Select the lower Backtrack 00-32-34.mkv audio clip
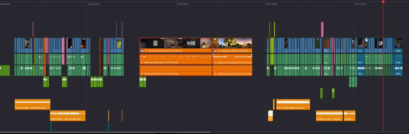The image size is (409, 134). (232, 70)
